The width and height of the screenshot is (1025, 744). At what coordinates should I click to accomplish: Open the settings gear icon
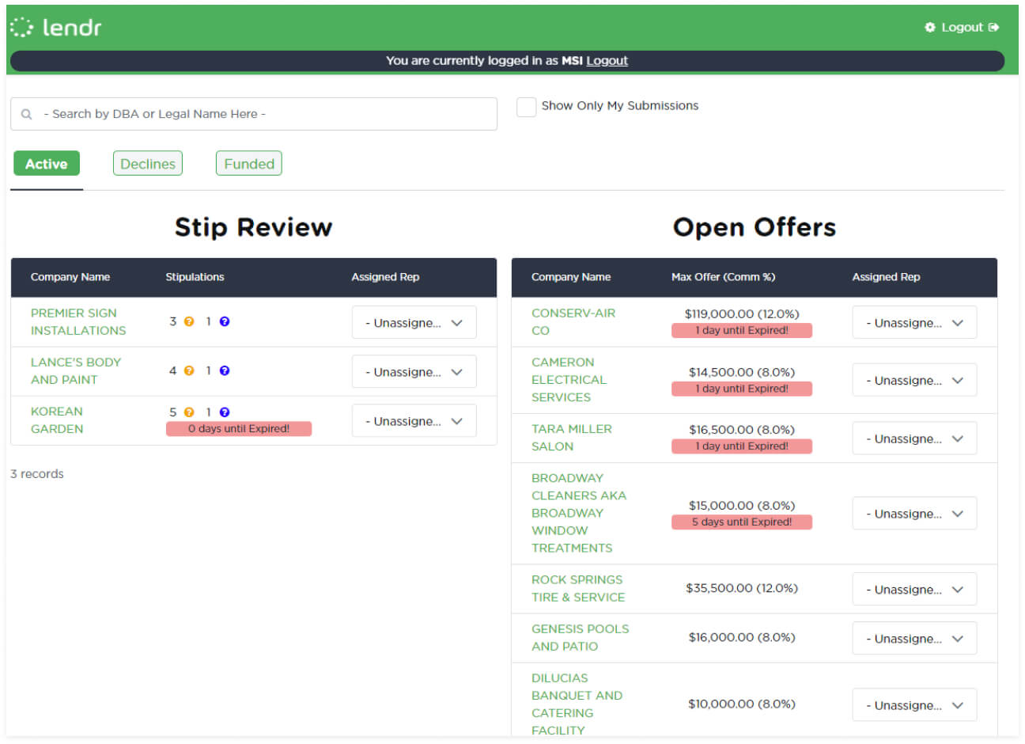(929, 26)
